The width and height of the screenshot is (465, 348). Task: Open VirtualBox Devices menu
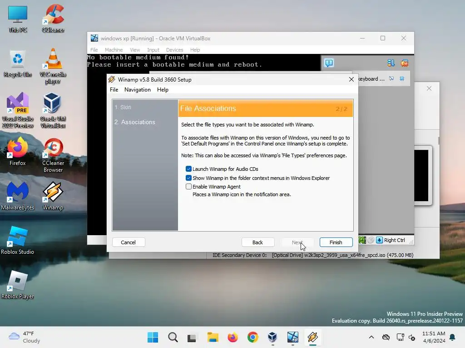(175, 50)
